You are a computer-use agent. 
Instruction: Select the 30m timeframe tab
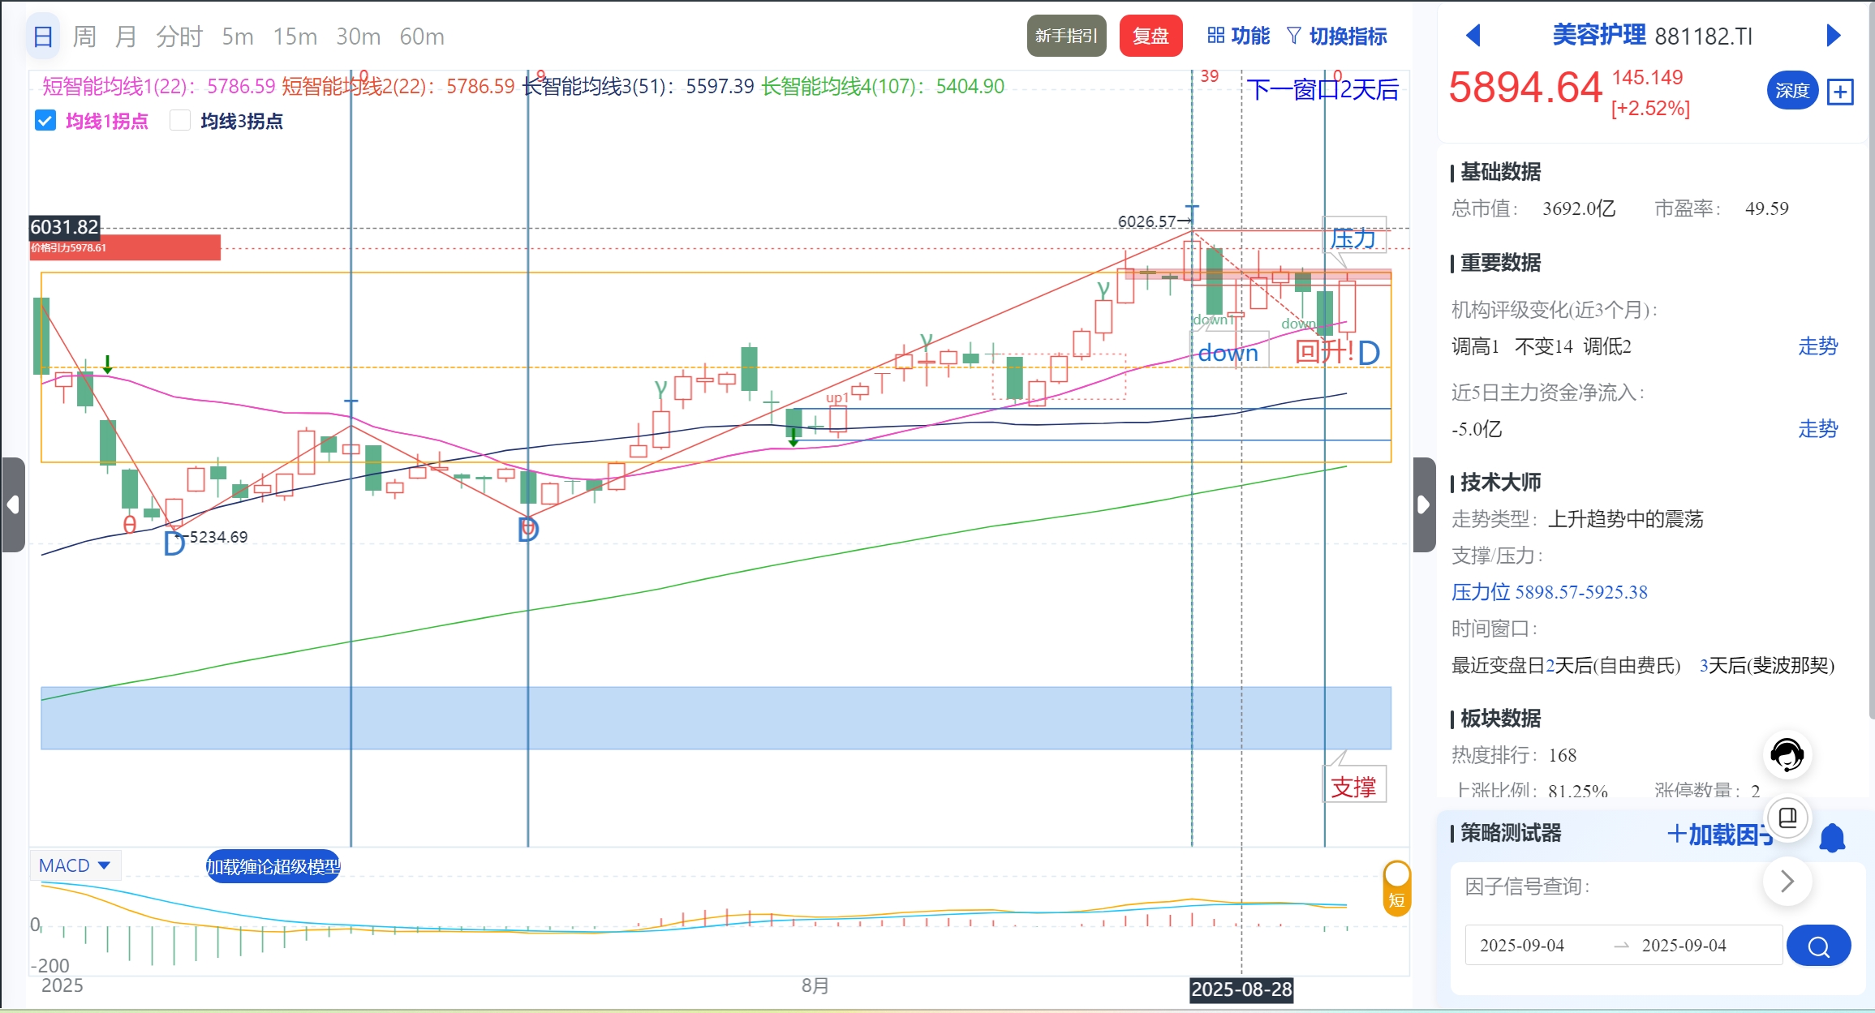(x=358, y=36)
